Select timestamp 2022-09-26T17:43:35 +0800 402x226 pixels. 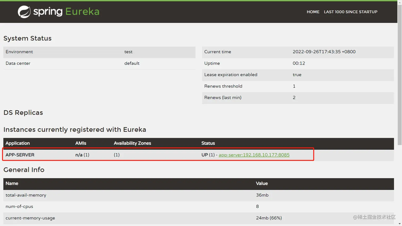(324, 52)
